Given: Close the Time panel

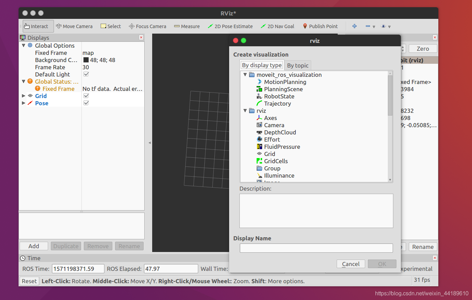Looking at the screenshot, I should pos(435,258).
